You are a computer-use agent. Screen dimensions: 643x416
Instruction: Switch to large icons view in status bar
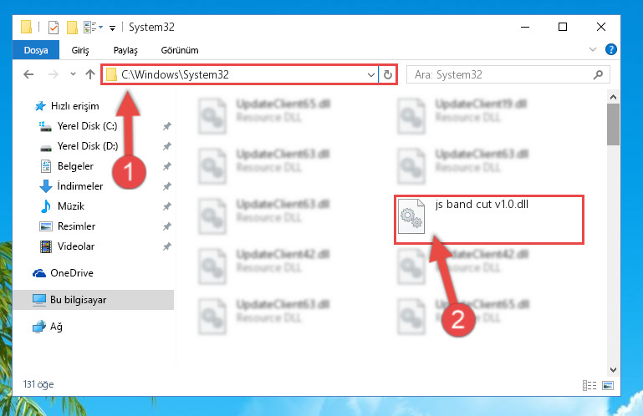[608, 385]
